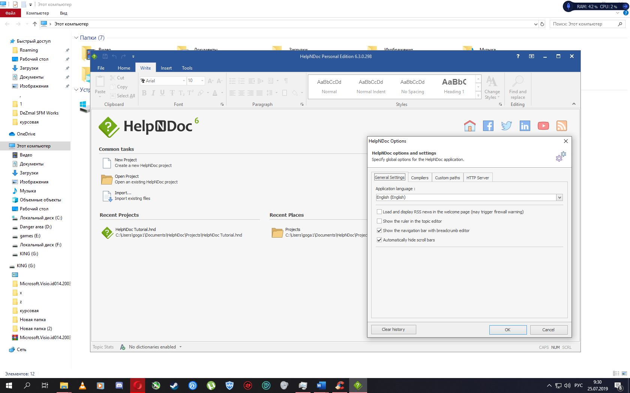This screenshot has height=393, width=630.
Task: Click the undo arrow in quick access toolbar
Action: click(x=114, y=57)
